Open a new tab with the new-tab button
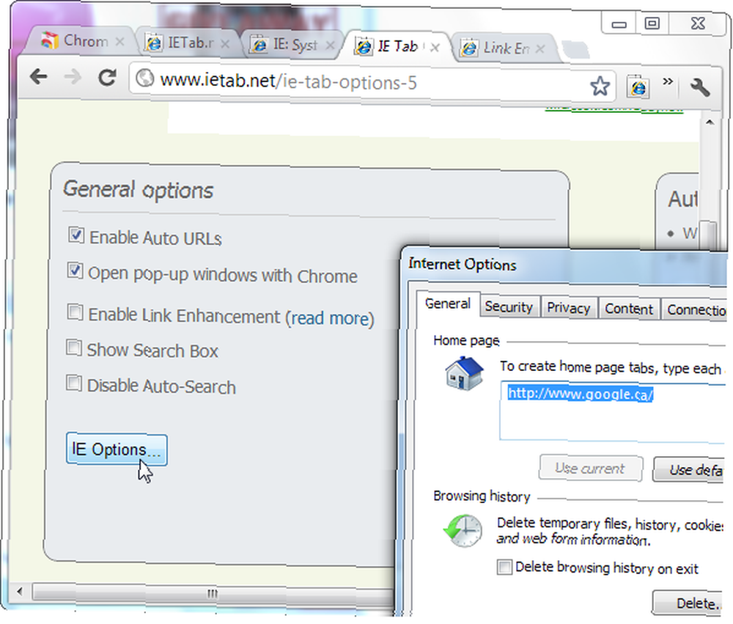 [575, 50]
